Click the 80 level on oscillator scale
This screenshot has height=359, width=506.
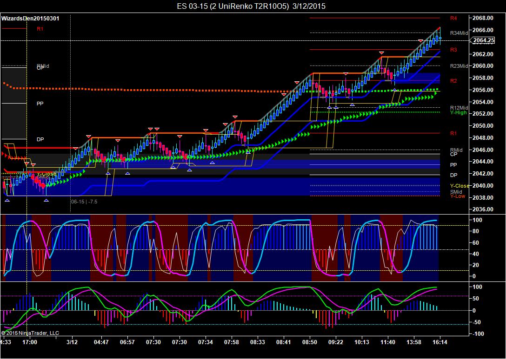pyautogui.click(x=475, y=231)
